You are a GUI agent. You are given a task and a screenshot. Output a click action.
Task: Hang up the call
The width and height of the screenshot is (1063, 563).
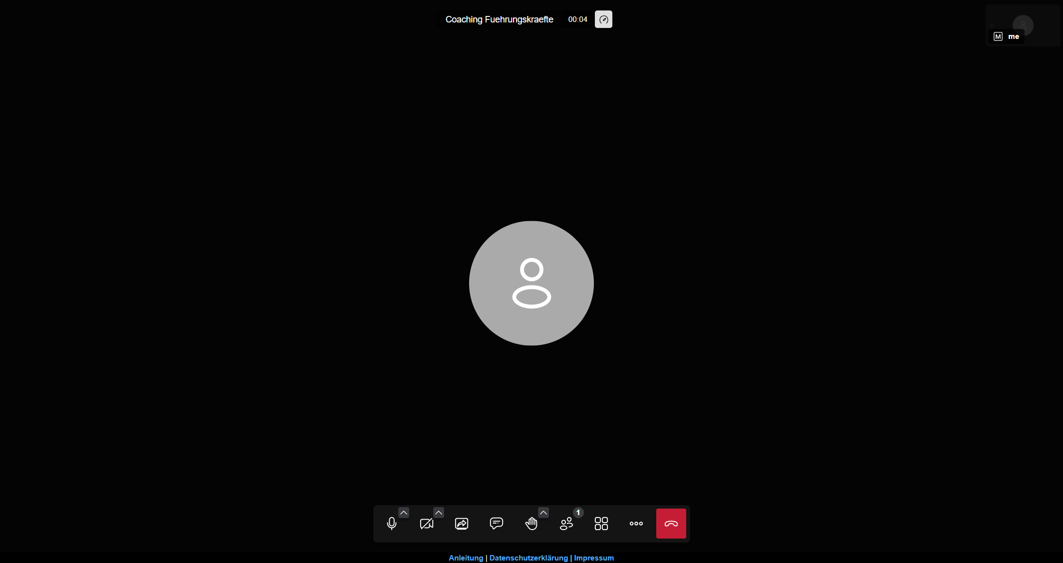coord(671,524)
